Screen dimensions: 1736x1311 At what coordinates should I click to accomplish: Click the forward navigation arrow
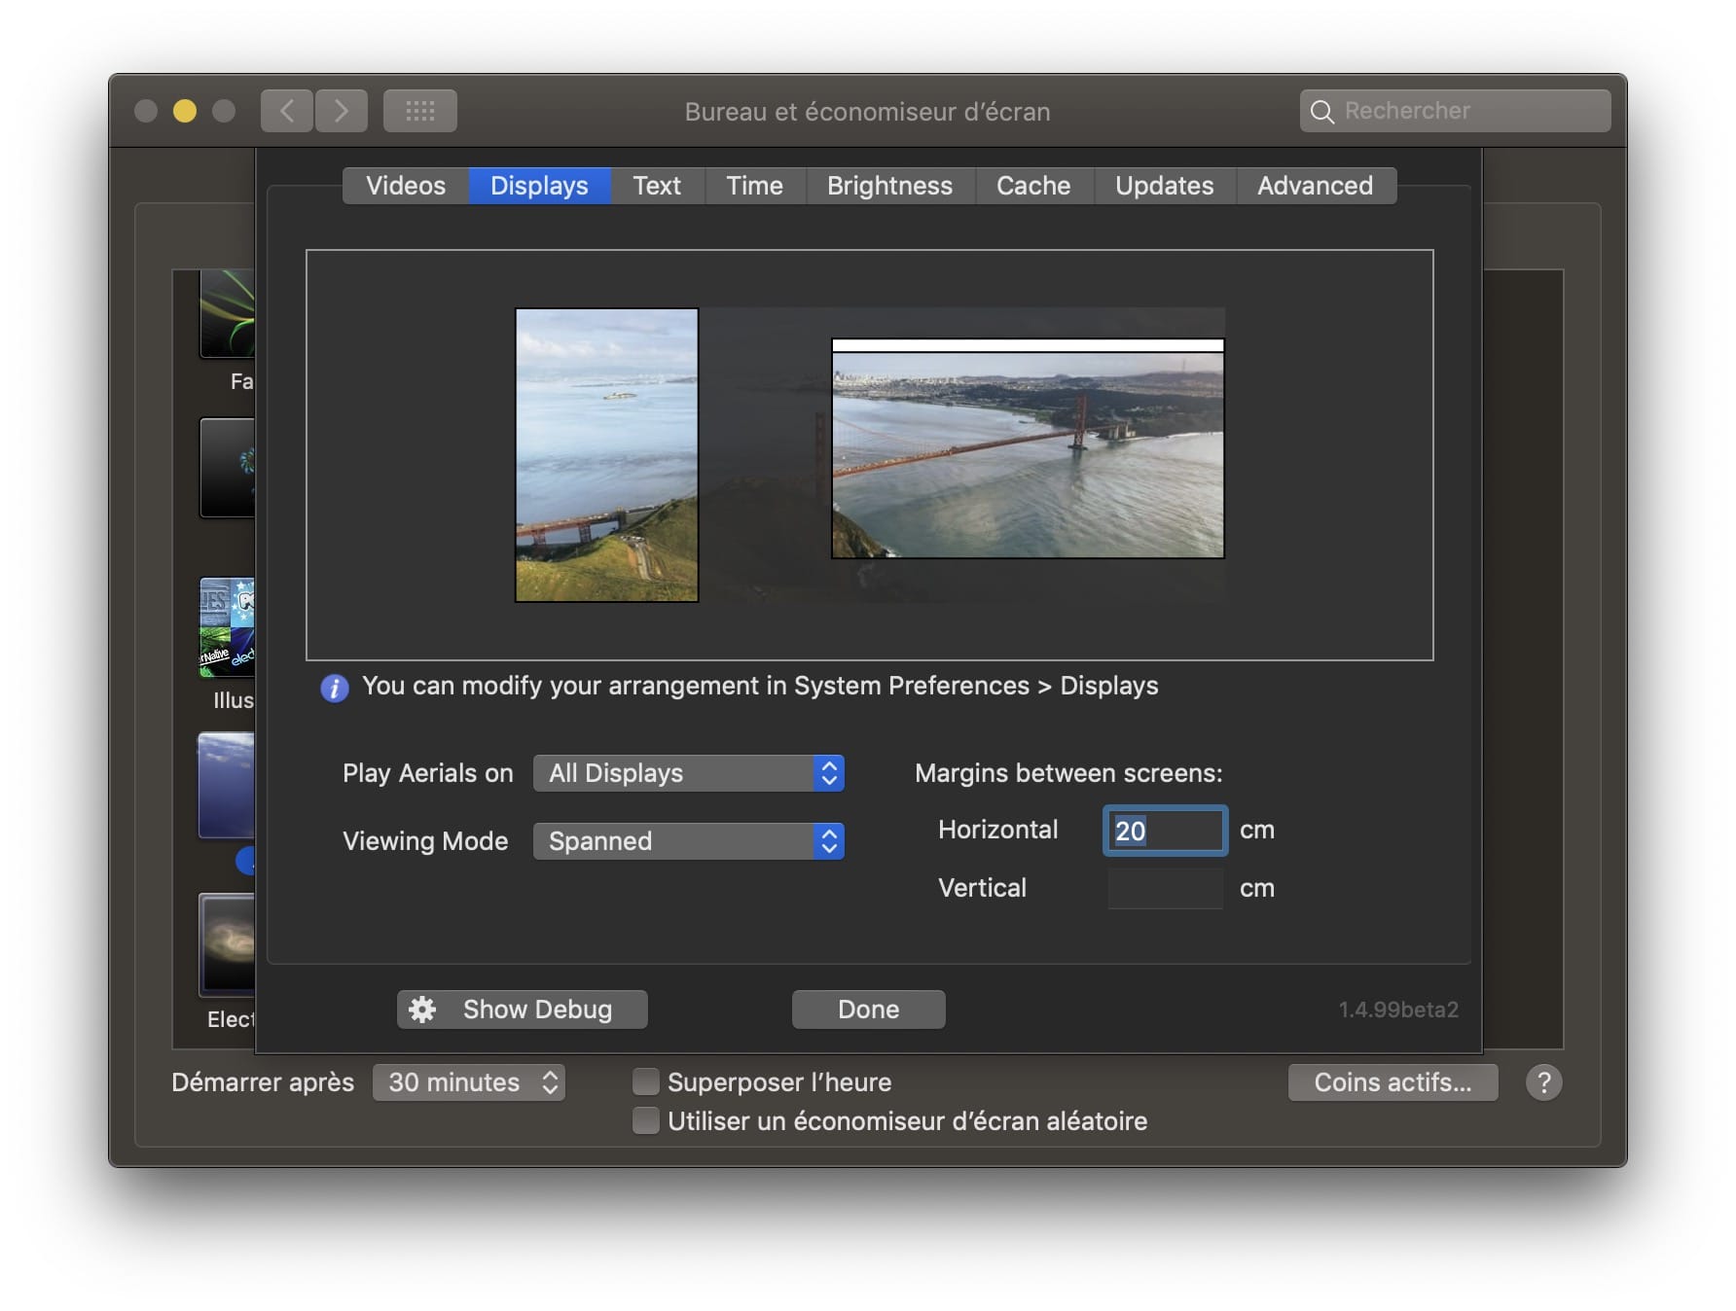342,111
